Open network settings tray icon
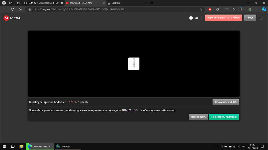Screen dimensions: 268x150 pyautogui.click(x=234, y=147)
